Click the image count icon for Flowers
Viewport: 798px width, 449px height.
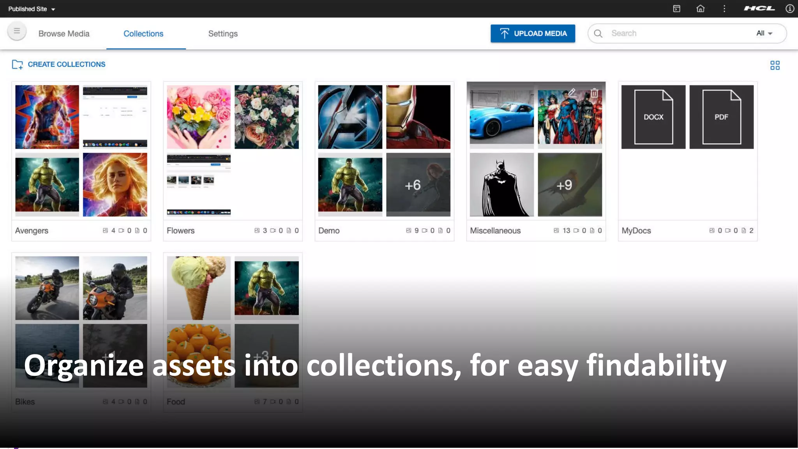257,231
